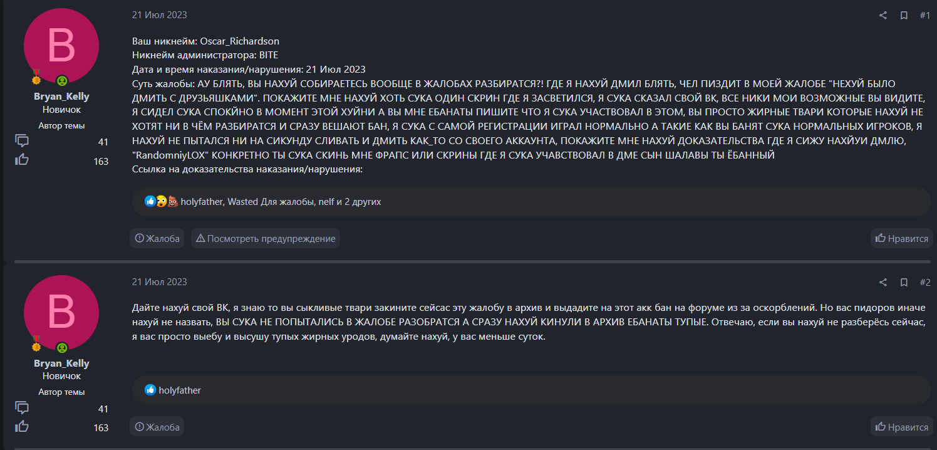
Task: Click the first post's 21 Июл 2023 date
Action: click(159, 15)
